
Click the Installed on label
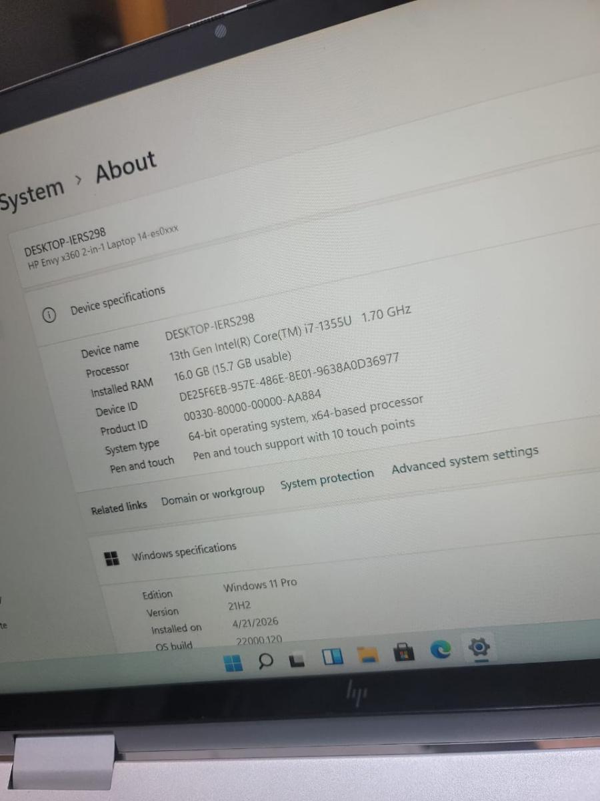pyautogui.click(x=176, y=629)
